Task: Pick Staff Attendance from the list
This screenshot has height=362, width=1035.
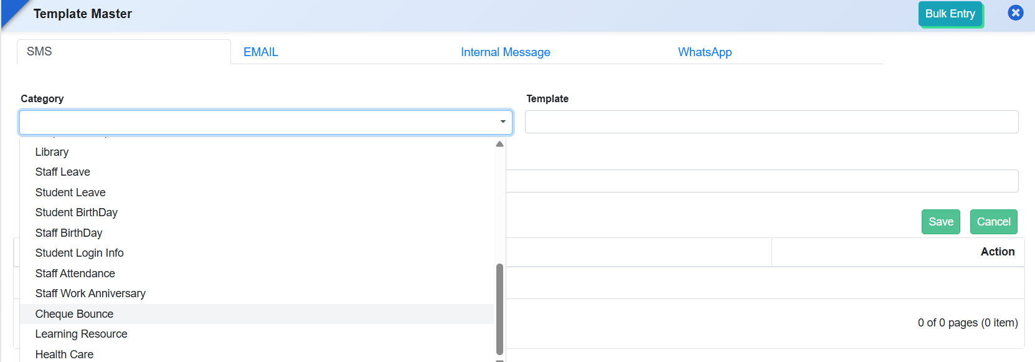Action: (x=75, y=274)
